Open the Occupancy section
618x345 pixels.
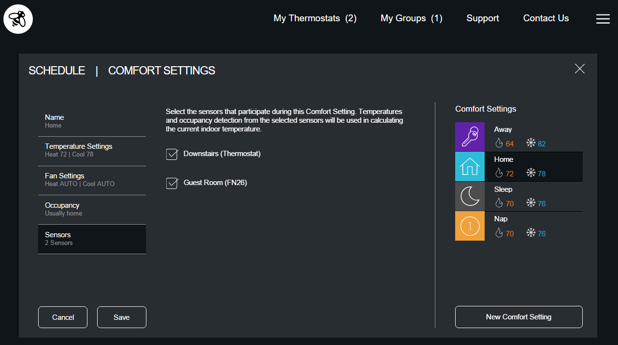[92, 210]
